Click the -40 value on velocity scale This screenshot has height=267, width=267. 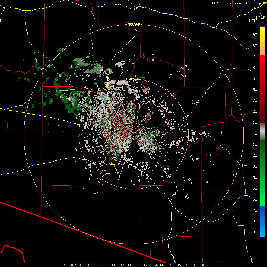pos(254,177)
